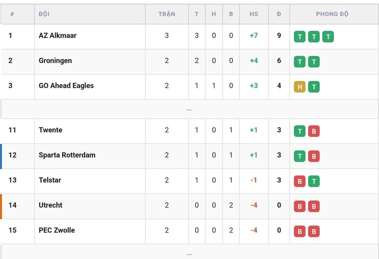Open the Sparta Rotterdam team link
The width and height of the screenshot is (379, 259).
tap(67, 155)
